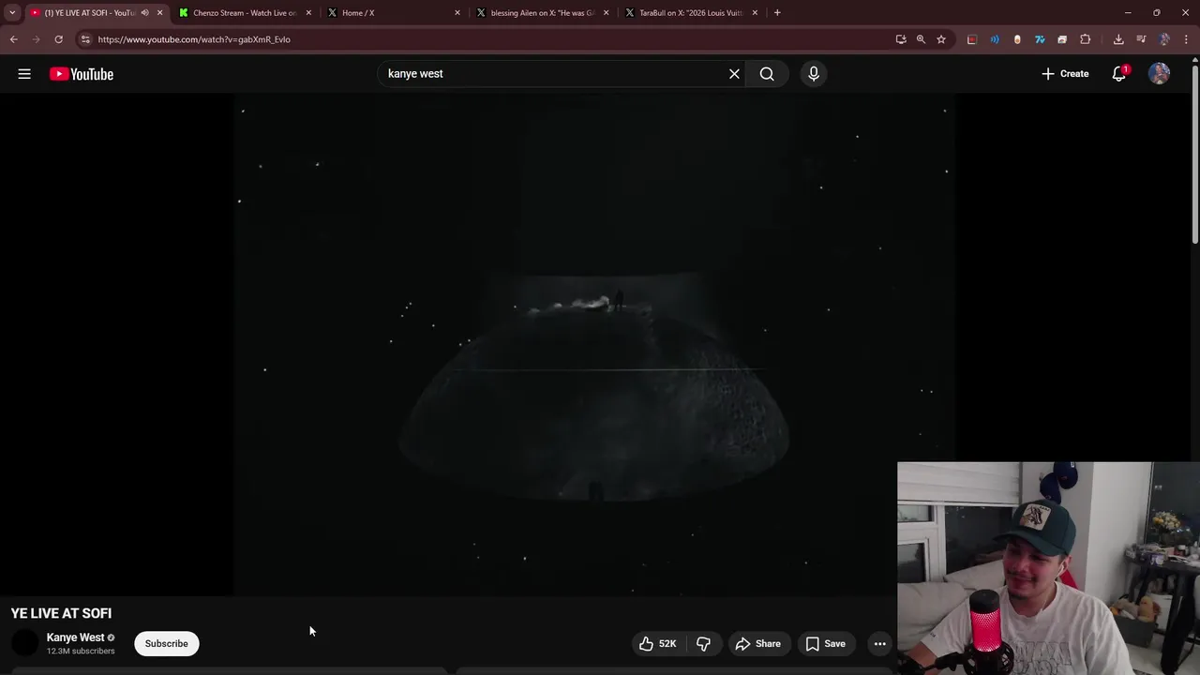Save video to a playlist
The width and height of the screenshot is (1200, 675).
click(x=826, y=644)
